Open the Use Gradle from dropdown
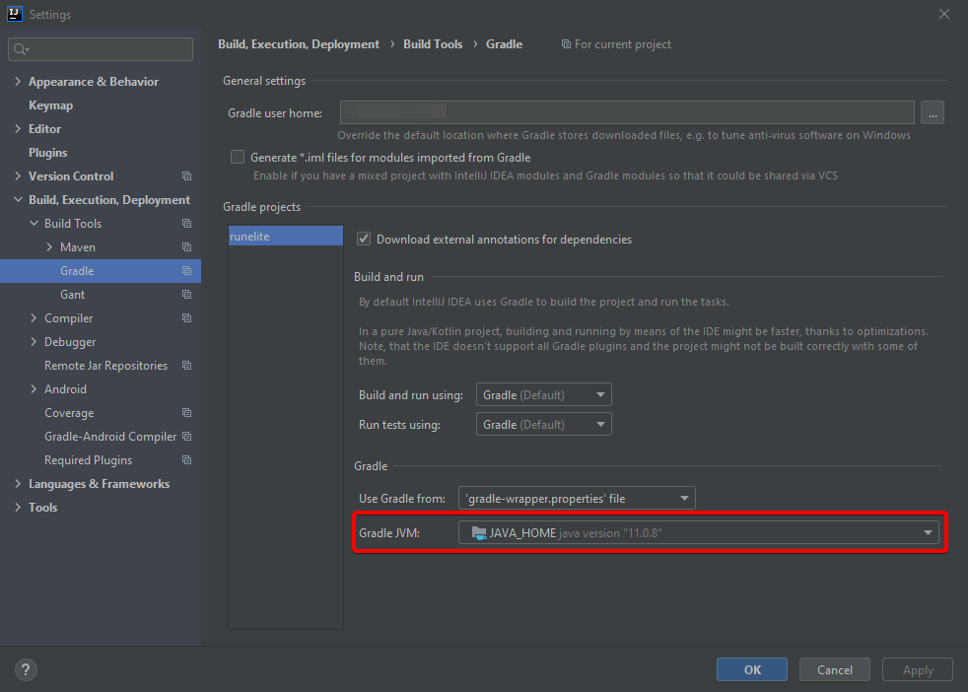 point(576,499)
